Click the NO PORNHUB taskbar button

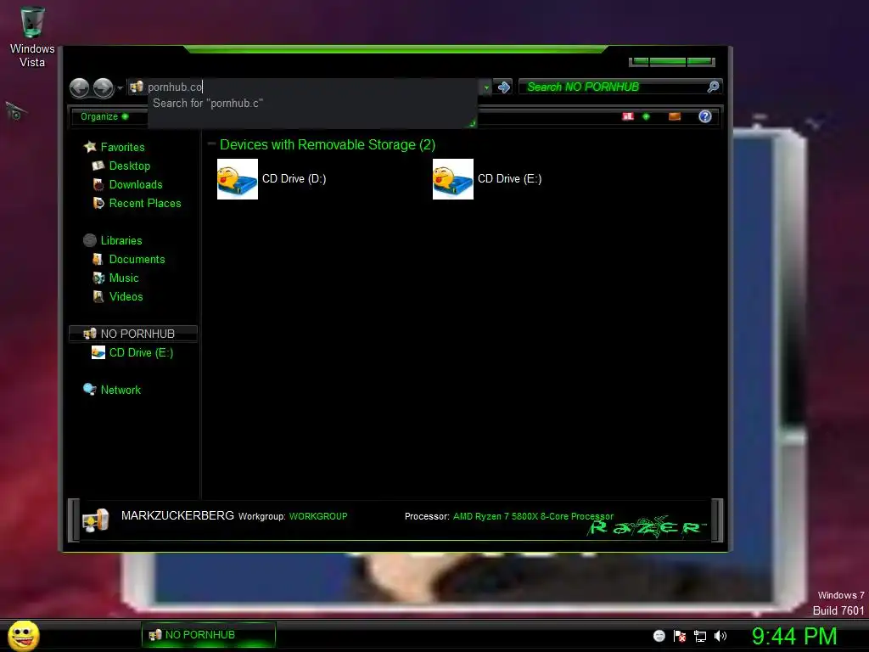(x=209, y=635)
